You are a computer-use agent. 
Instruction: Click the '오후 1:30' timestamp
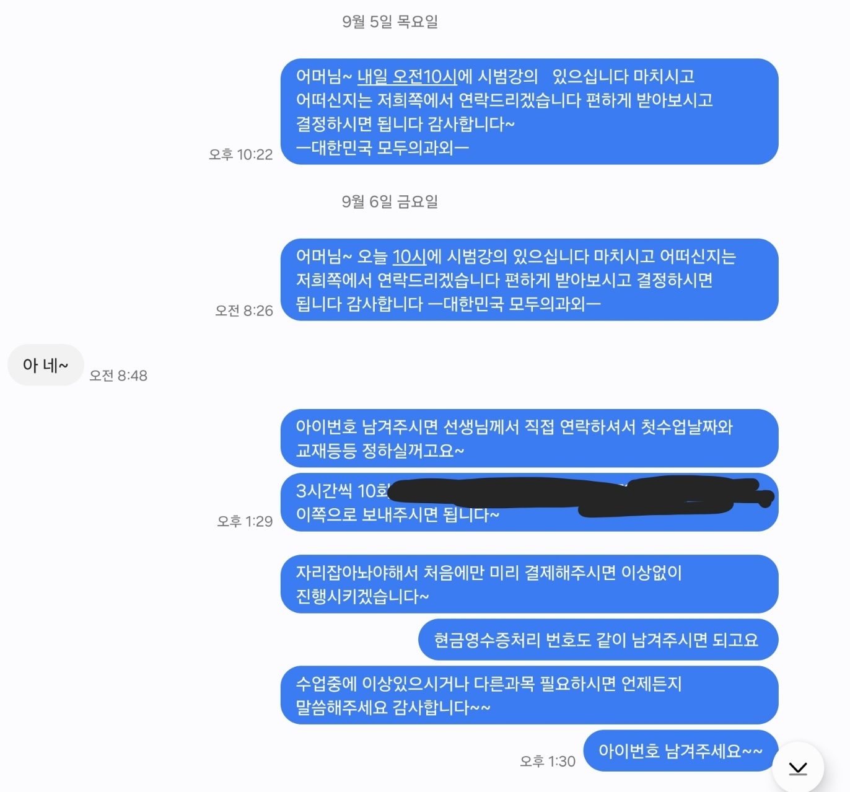548,761
